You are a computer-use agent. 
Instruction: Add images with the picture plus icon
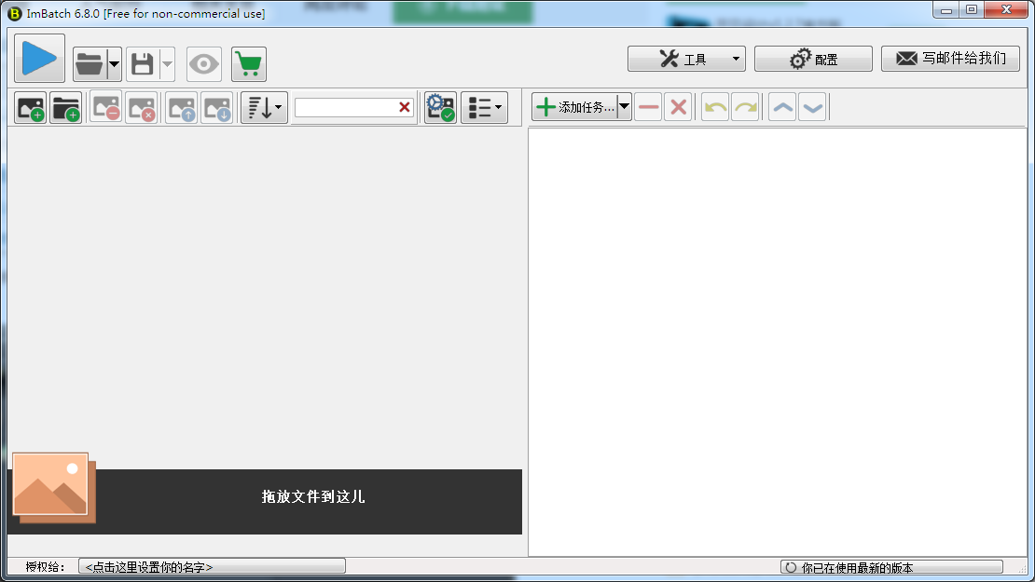(x=31, y=108)
